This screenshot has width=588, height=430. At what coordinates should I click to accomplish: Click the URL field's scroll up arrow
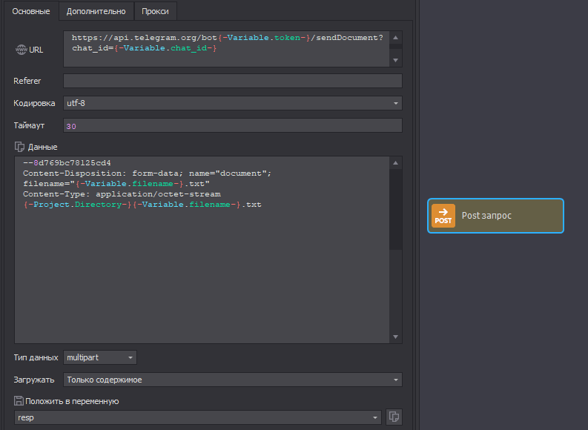[396, 37]
